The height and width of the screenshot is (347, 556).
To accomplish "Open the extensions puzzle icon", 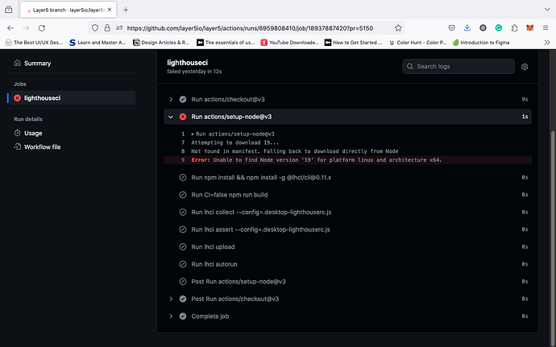I will (514, 27).
